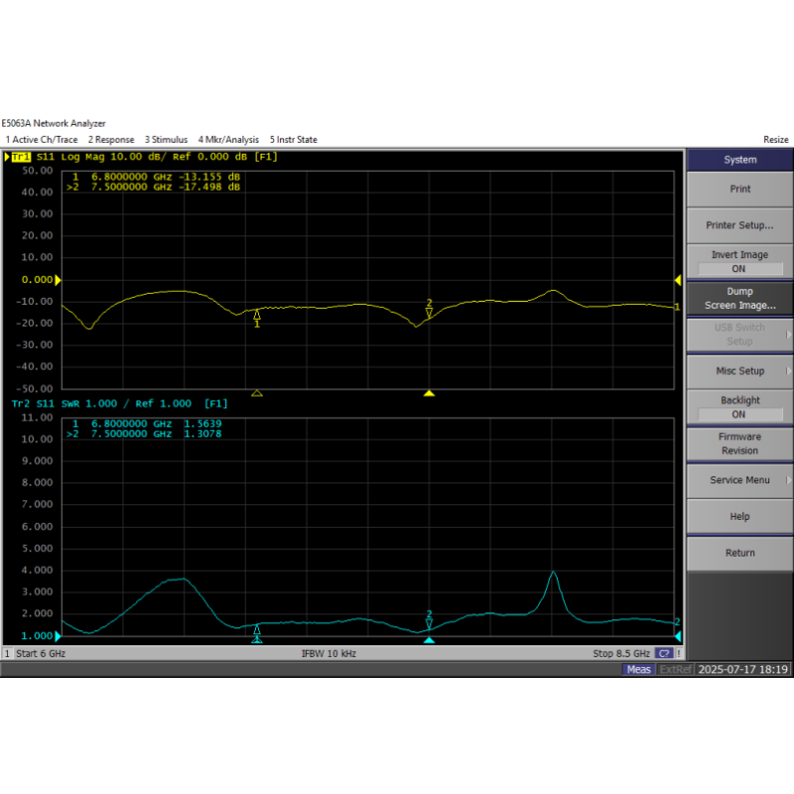Click the date and time 2025-07-17 18:19

(x=742, y=669)
